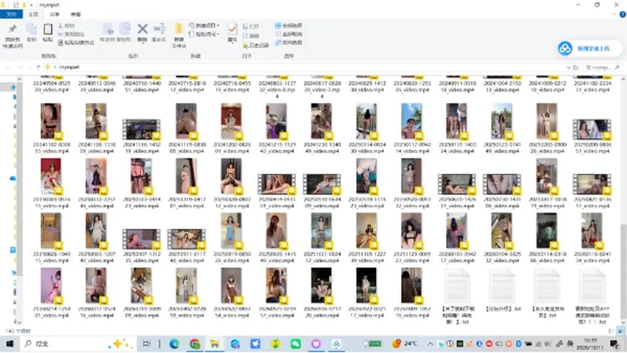This screenshot has height=353, width=627.
Task: Switch to details view via status bar icon
Action: click(x=611, y=331)
